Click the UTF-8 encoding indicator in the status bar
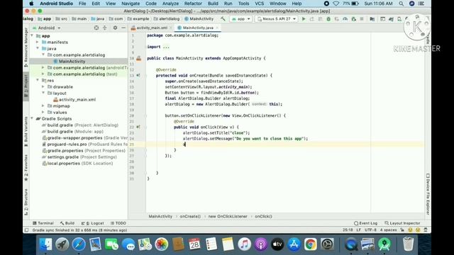Image resolution: width=454 pixels, height=255 pixels. coord(370,230)
